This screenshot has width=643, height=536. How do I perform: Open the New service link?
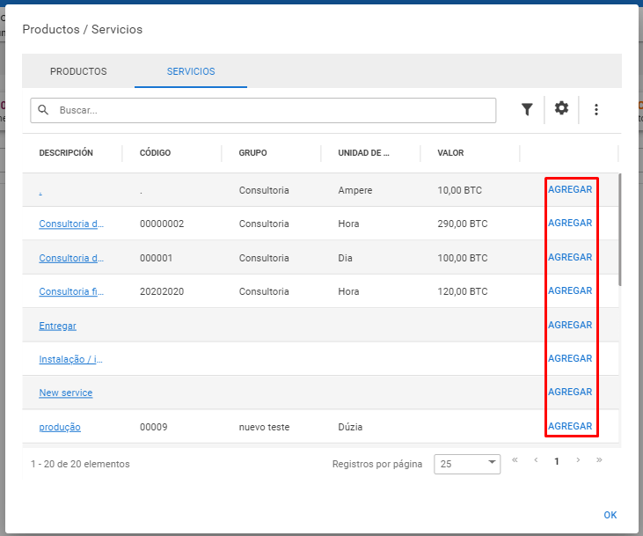point(66,393)
